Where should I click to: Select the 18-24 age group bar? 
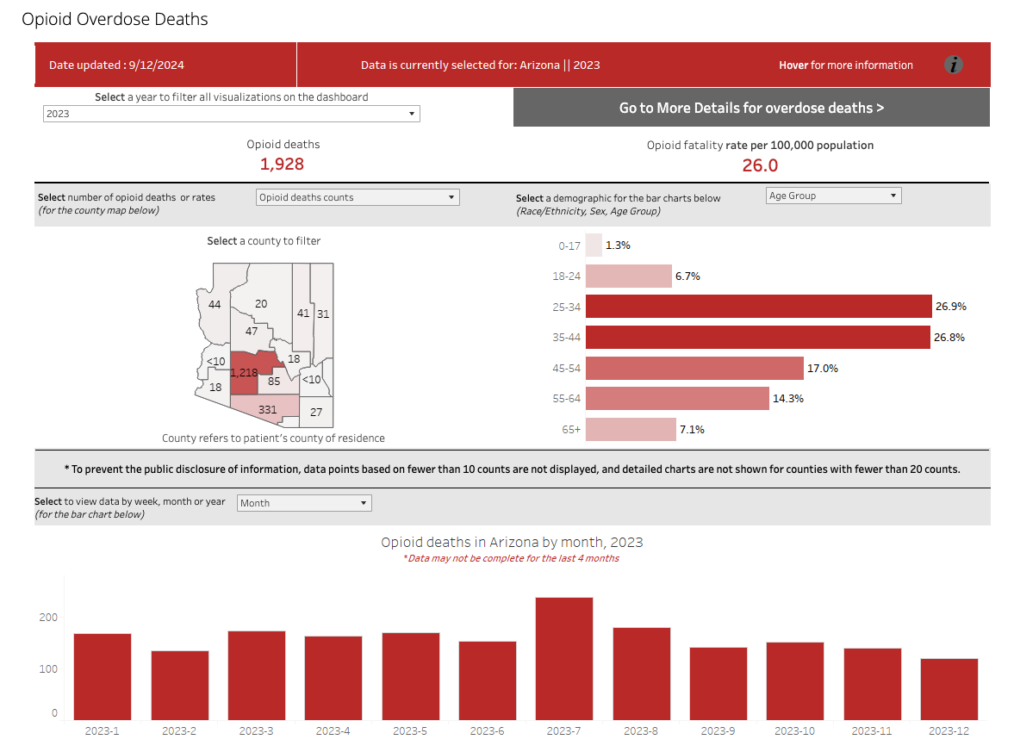(x=628, y=277)
